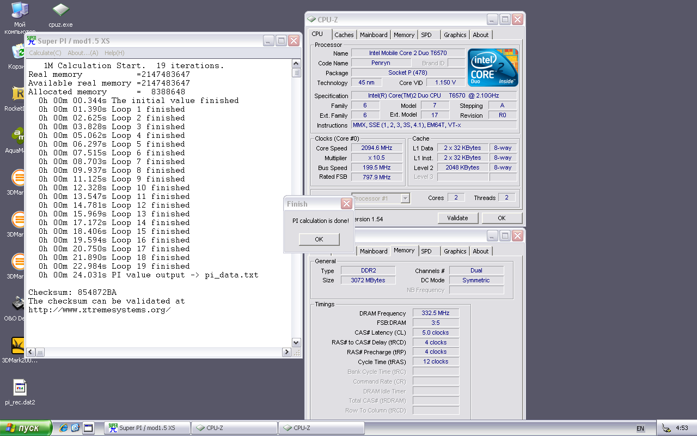Viewport: 697px width, 436px height.
Task: Open the Start (пуск) menu
Action: point(26,428)
